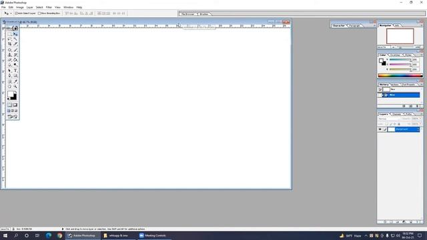Click delete current state in History palette
The height and width of the screenshot is (240, 427).
[x=417, y=106]
